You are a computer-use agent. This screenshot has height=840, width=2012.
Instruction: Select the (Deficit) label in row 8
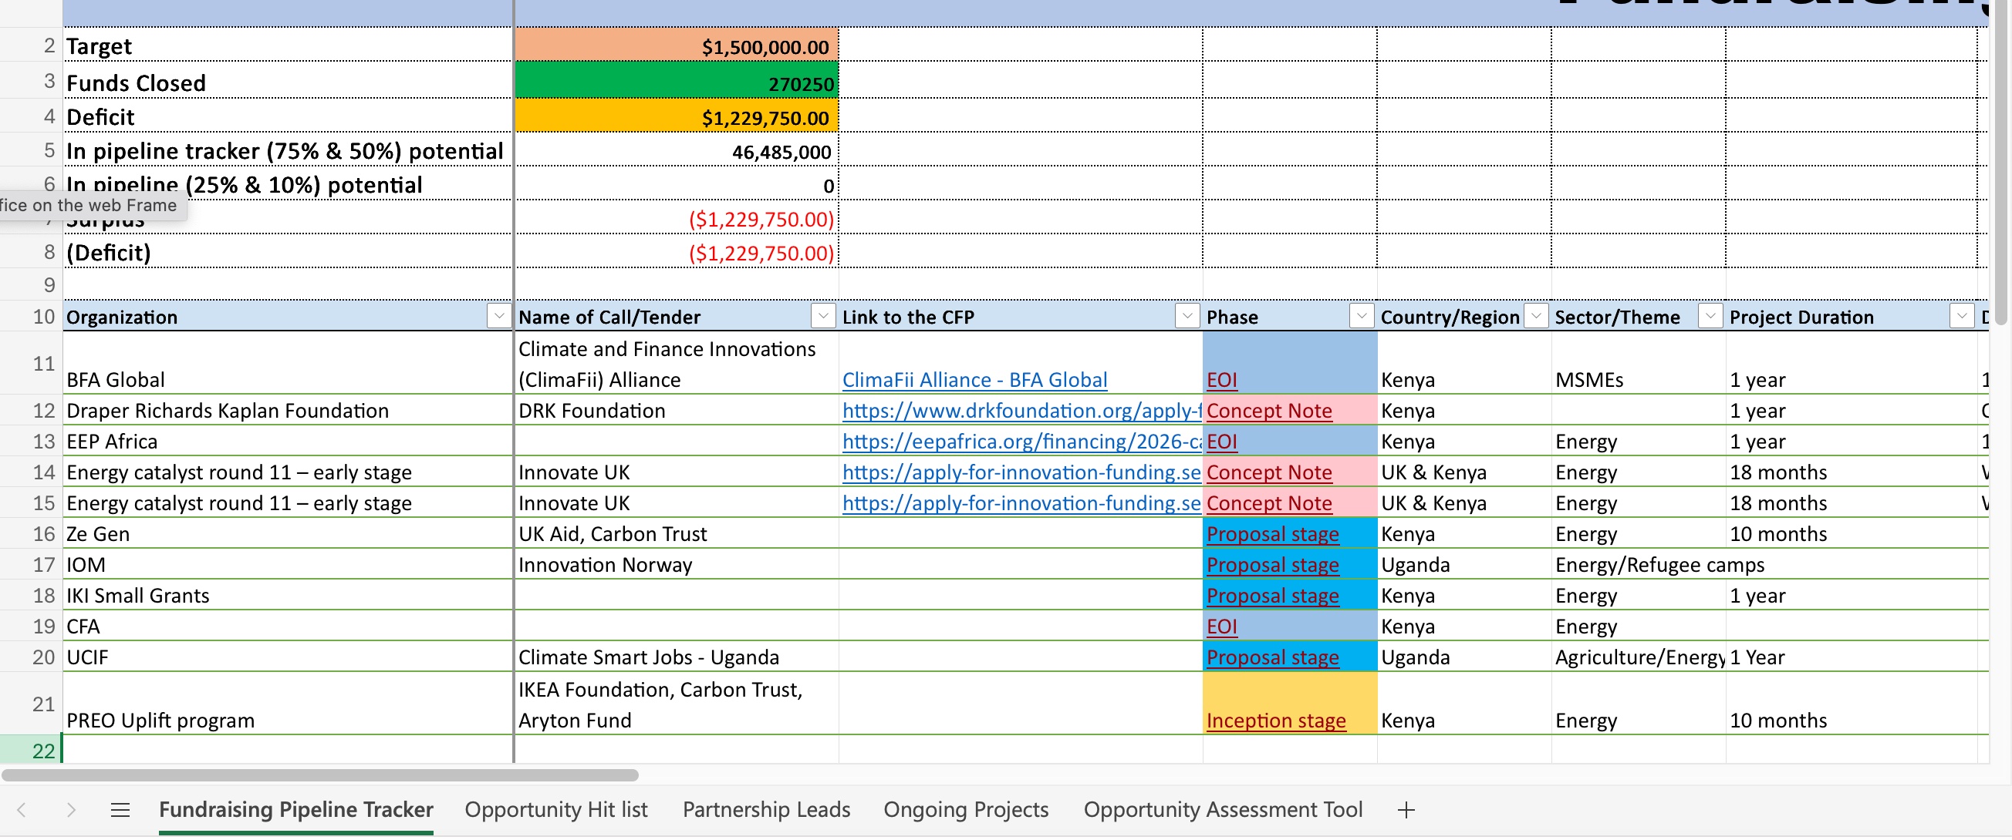288,252
